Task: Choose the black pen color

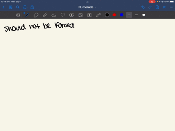Action: 107,15
